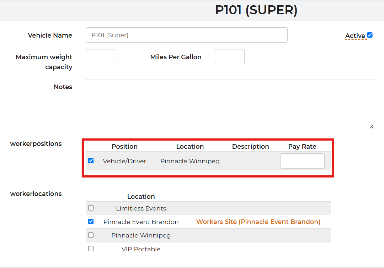Click the Position column header
Viewport: 384px width, 268px height.
pyautogui.click(x=124, y=147)
